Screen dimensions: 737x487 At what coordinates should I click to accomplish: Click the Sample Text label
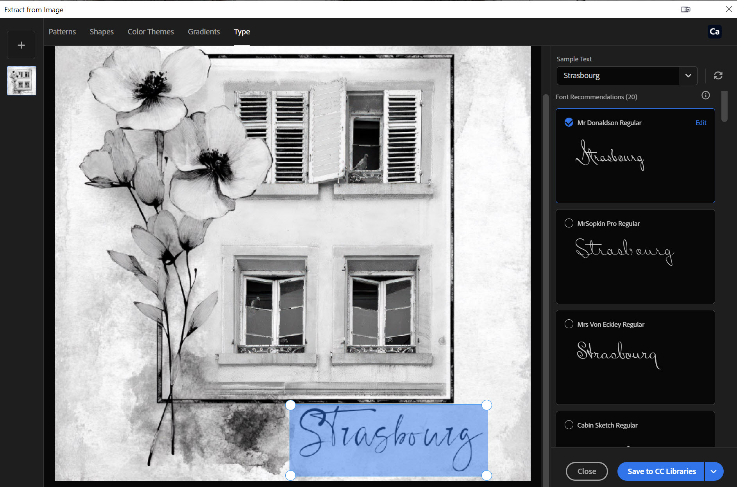click(574, 59)
